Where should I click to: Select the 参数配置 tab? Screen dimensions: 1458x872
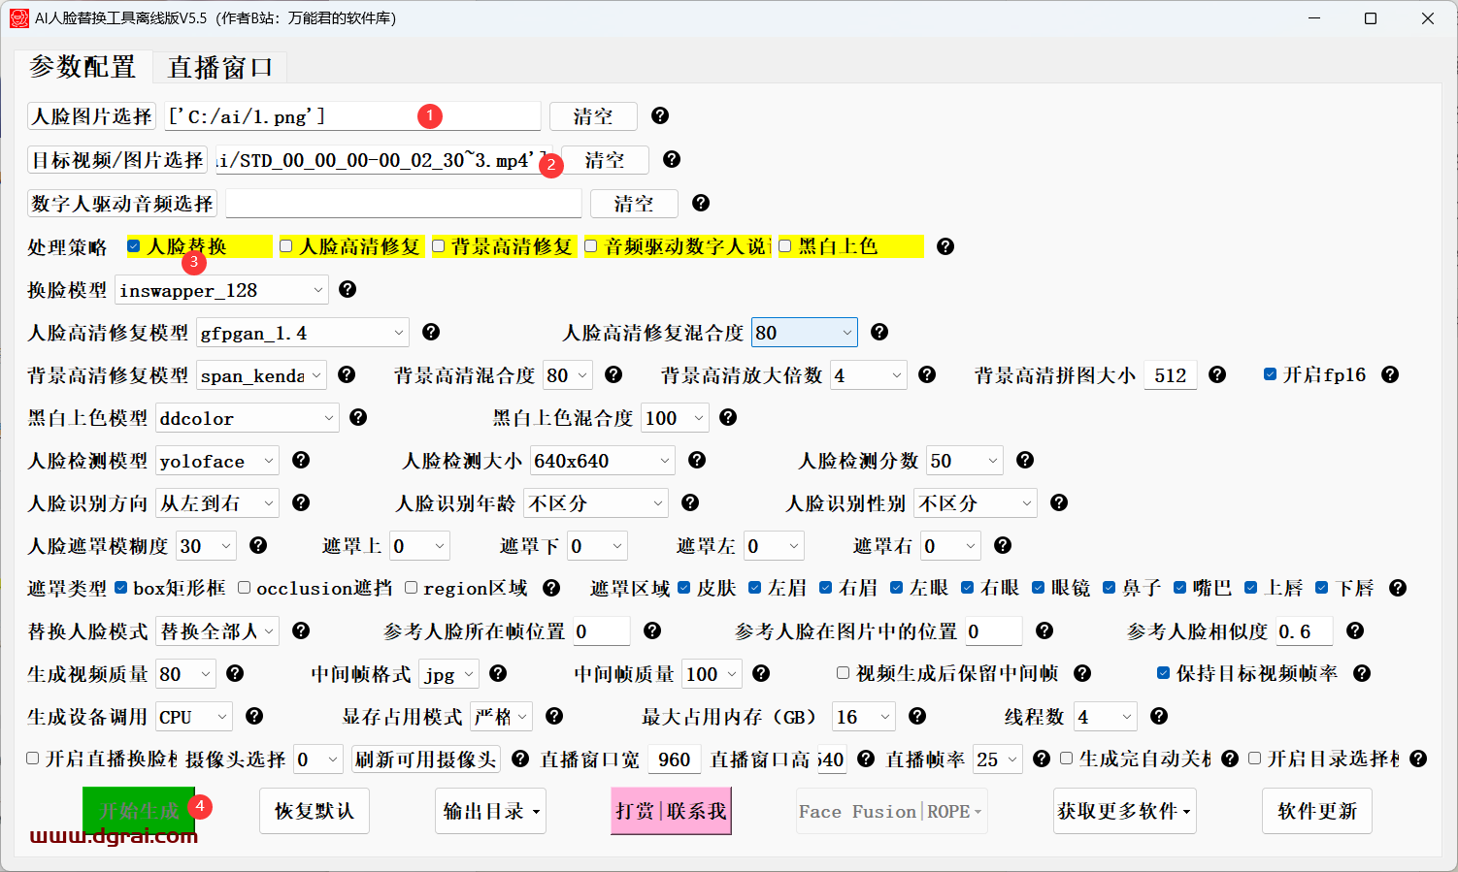tap(83, 67)
